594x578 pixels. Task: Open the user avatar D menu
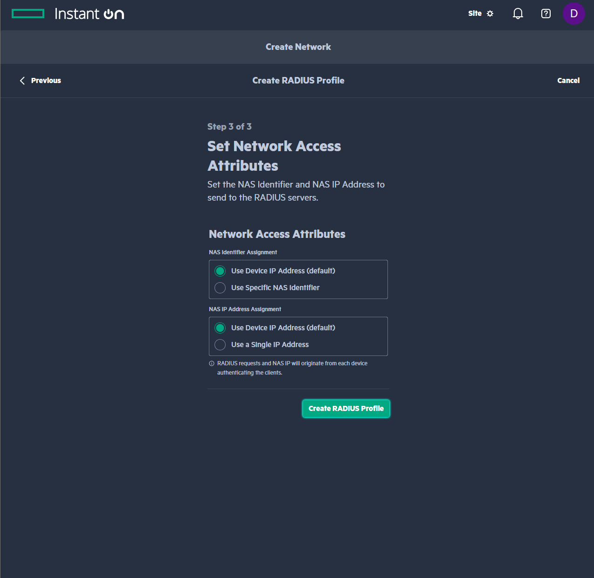pyautogui.click(x=574, y=14)
